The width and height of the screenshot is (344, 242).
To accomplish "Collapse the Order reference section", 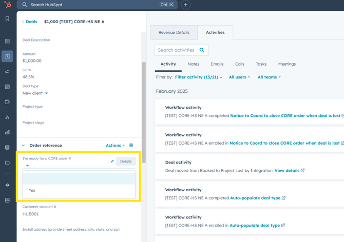I will [x=24, y=146].
